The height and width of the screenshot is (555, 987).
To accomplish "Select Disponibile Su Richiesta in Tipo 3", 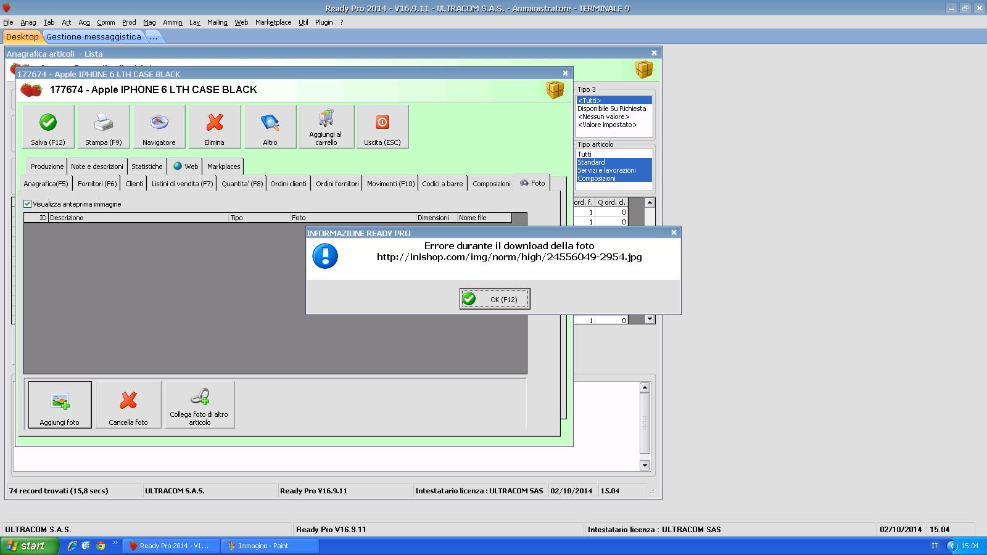I will 614,109.
